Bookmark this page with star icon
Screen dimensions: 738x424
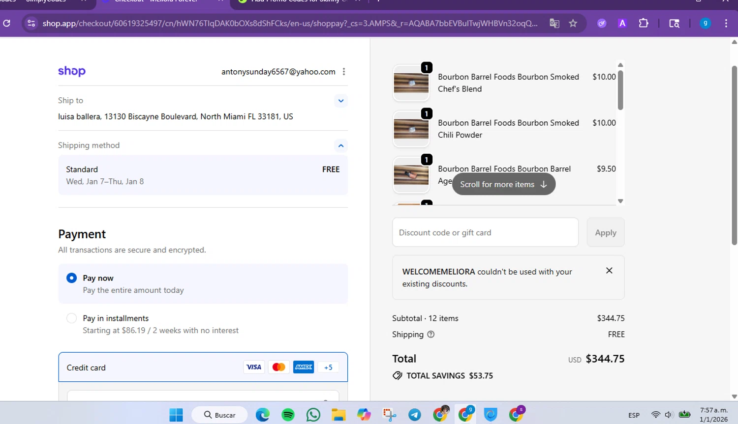573,23
